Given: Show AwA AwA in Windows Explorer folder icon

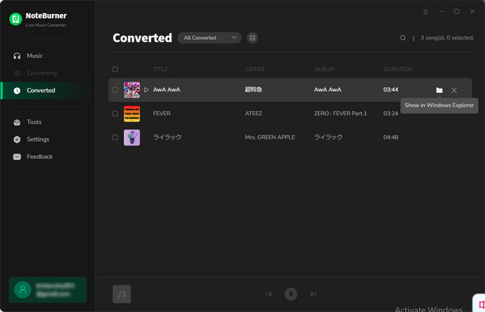Looking at the screenshot, I should click(x=439, y=90).
